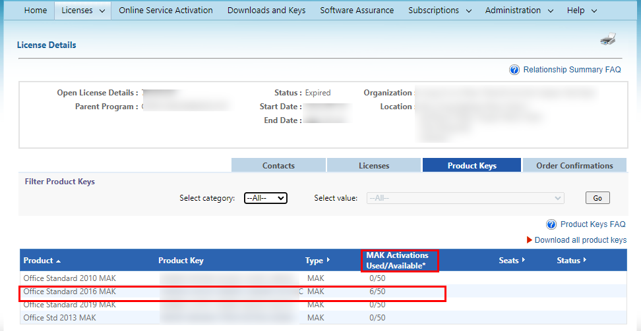The width and height of the screenshot is (641, 331).
Task: Switch to the Order Confirmations tab
Action: [574, 165]
